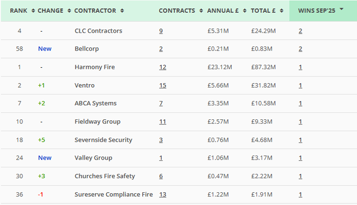View CLC Contractors' Sep'25 wins link
Screen dimensions: 357x205
tap(300, 31)
